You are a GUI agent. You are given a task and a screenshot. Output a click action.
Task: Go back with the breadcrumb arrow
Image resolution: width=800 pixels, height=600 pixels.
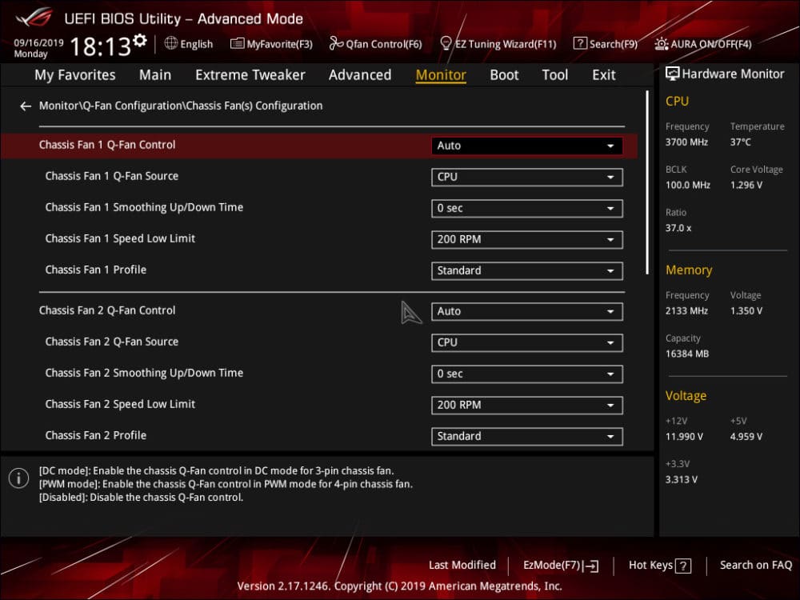(x=26, y=106)
